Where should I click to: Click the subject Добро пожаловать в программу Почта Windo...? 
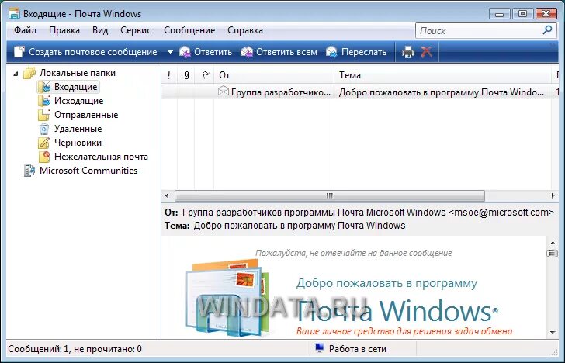(442, 92)
